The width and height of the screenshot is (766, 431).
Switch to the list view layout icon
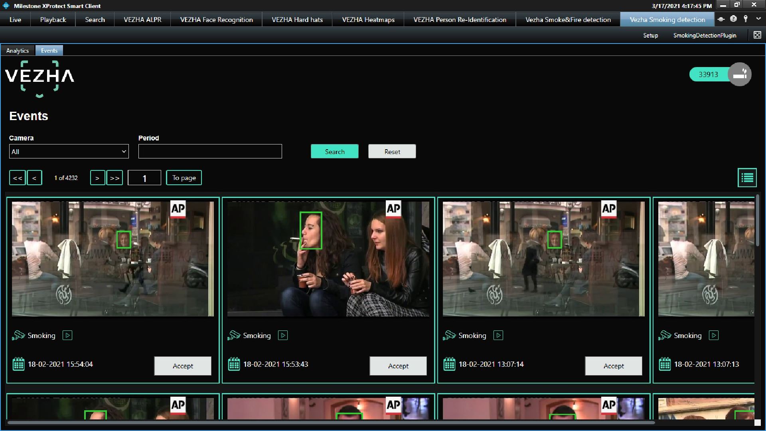click(x=747, y=178)
